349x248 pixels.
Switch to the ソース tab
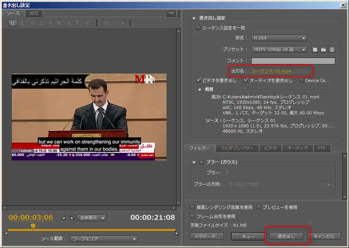tap(13, 13)
